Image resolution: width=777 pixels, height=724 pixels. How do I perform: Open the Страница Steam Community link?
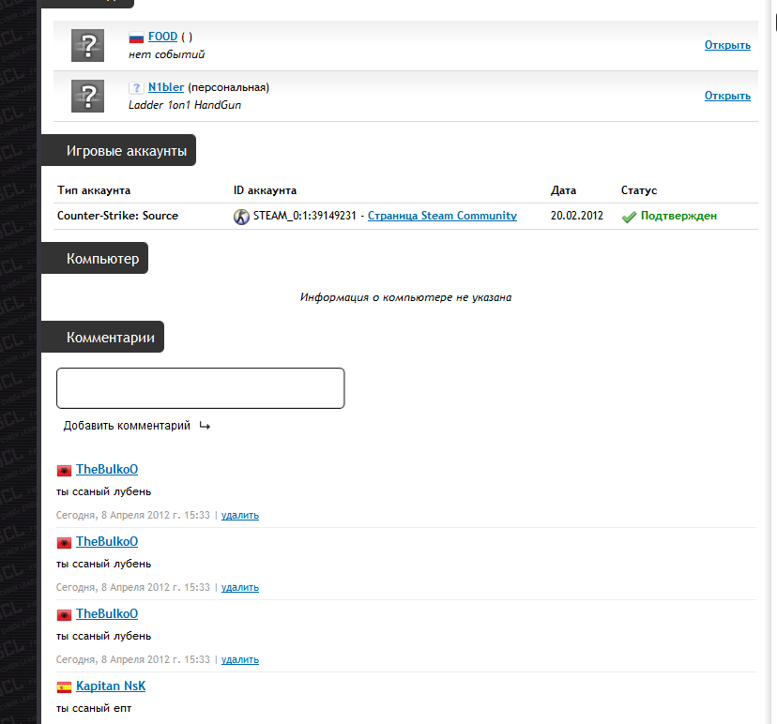[442, 216]
